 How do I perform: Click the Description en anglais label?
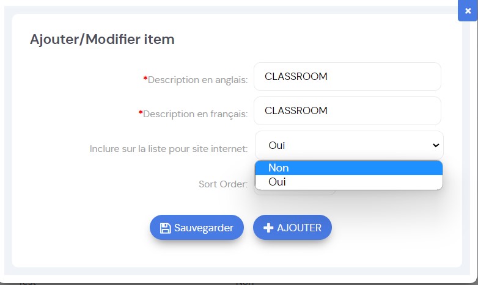[x=197, y=80]
